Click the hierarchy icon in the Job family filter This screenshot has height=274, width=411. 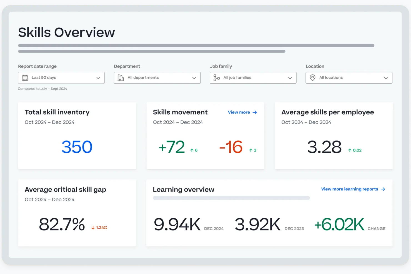[216, 78]
